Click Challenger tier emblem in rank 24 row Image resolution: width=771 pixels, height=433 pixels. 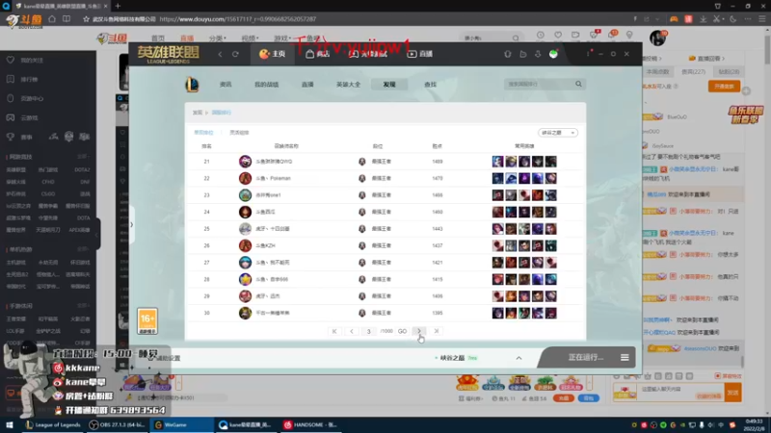click(x=362, y=212)
